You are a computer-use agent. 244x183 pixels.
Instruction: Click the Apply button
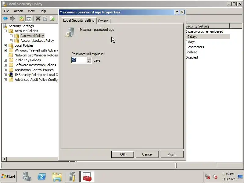[172, 154]
